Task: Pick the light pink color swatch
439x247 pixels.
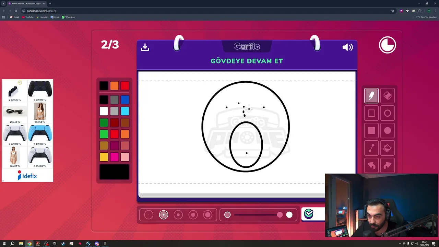Action: (125, 157)
